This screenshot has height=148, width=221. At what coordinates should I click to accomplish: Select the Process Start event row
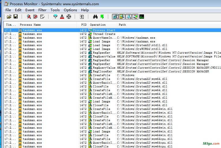coord(112,30)
